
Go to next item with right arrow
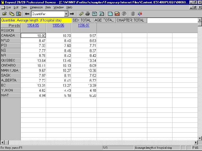tap(72, 14)
